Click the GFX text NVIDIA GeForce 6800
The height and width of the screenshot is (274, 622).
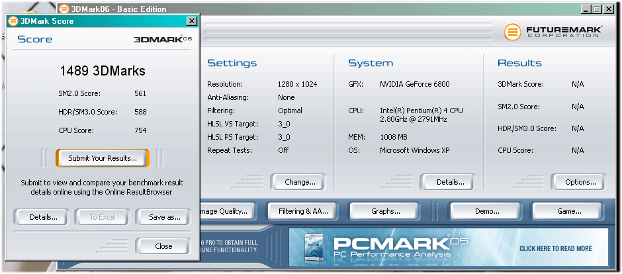click(x=414, y=84)
